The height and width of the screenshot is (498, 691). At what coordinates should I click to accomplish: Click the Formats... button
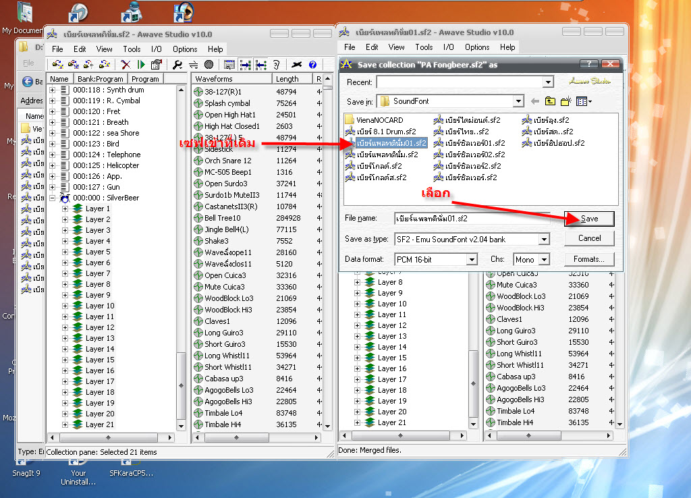(589, 259)
